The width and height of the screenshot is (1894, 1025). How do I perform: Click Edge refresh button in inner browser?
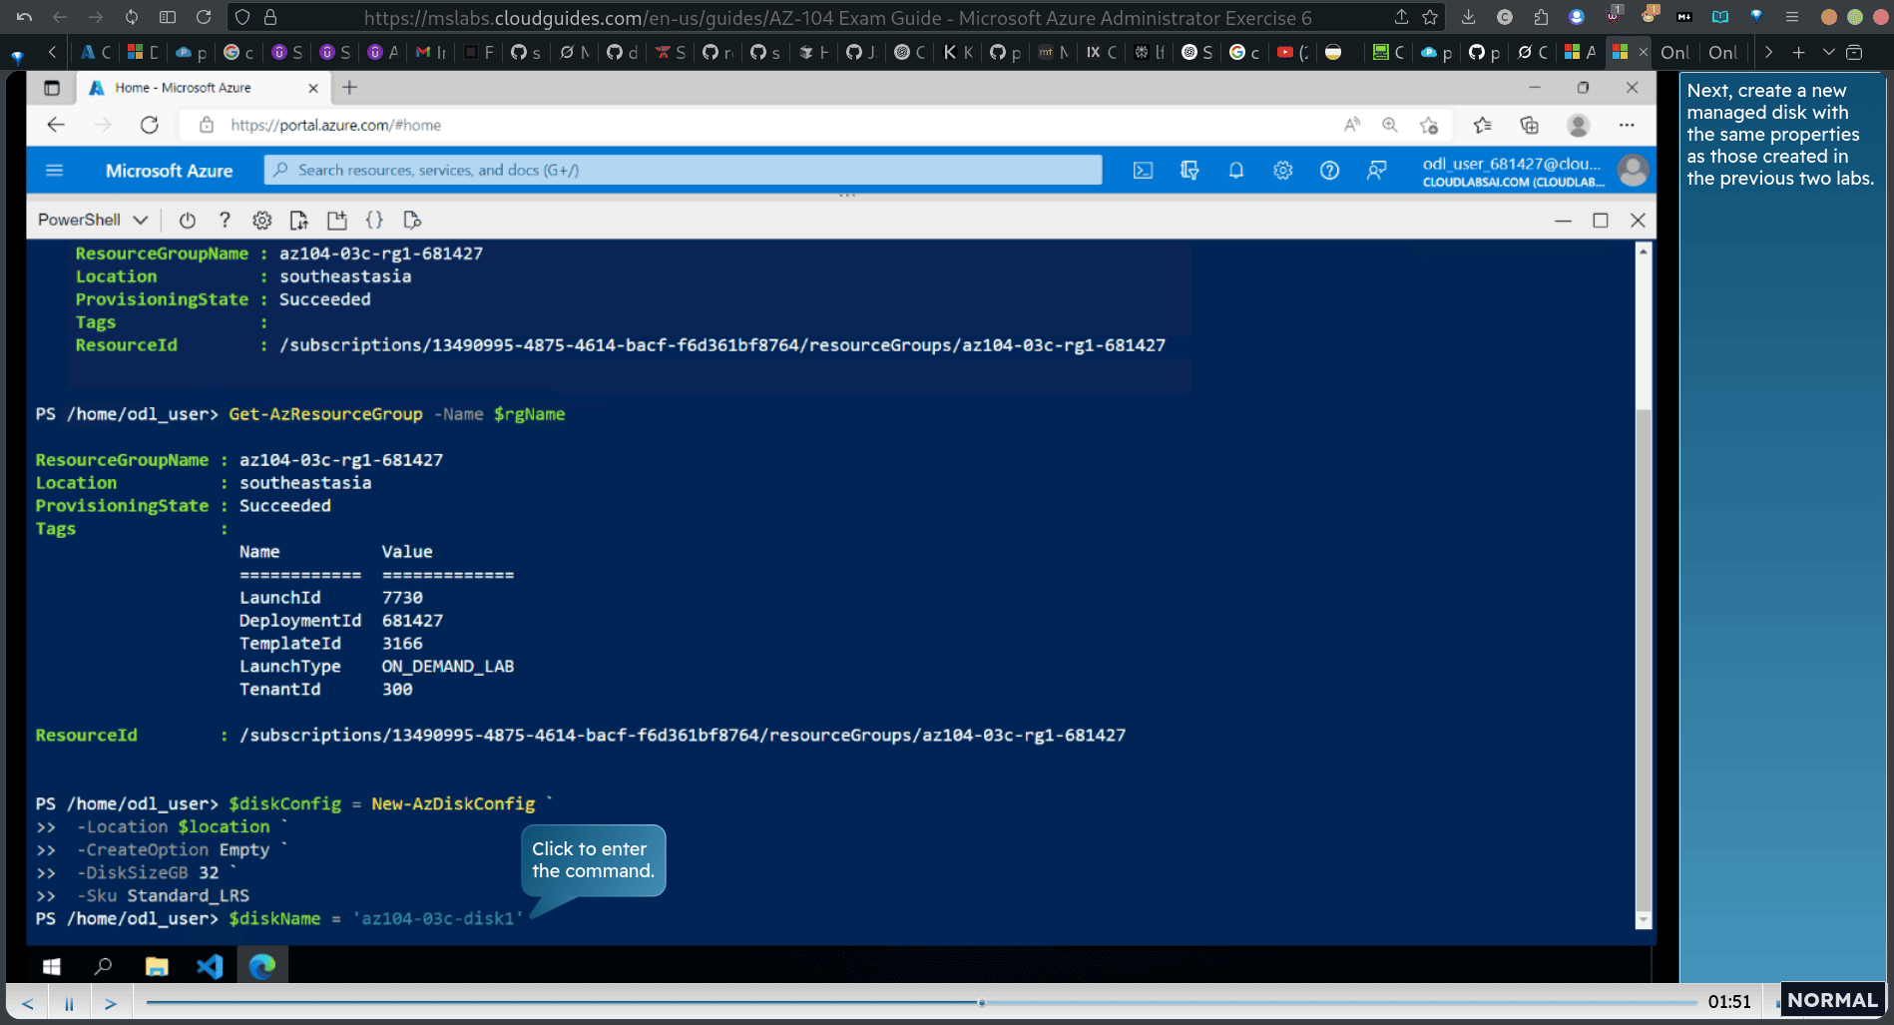pyautogui.click(x=150, y=125)
